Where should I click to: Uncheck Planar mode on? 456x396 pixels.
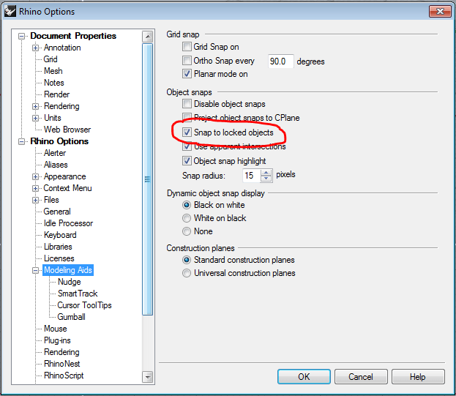click(x=187, y=74)
